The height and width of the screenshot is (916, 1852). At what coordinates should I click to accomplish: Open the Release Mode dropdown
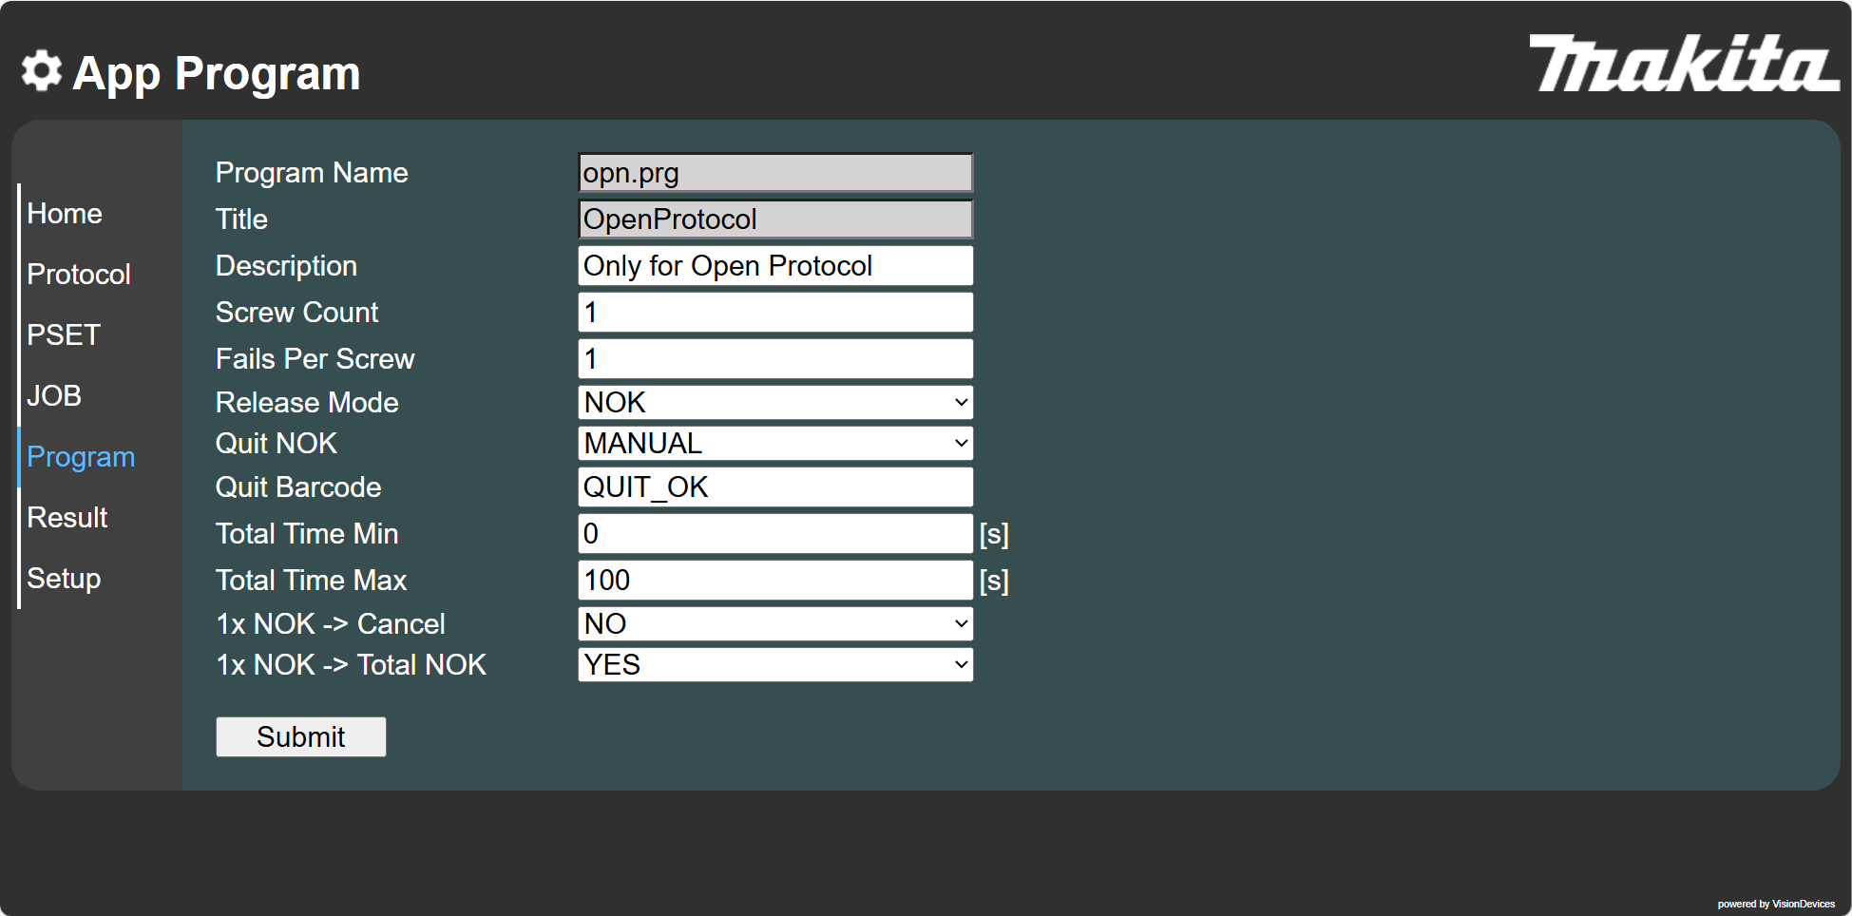click(775, 403)
